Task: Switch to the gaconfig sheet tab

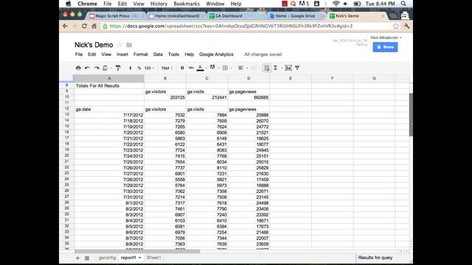Action: tap(107, 258)
